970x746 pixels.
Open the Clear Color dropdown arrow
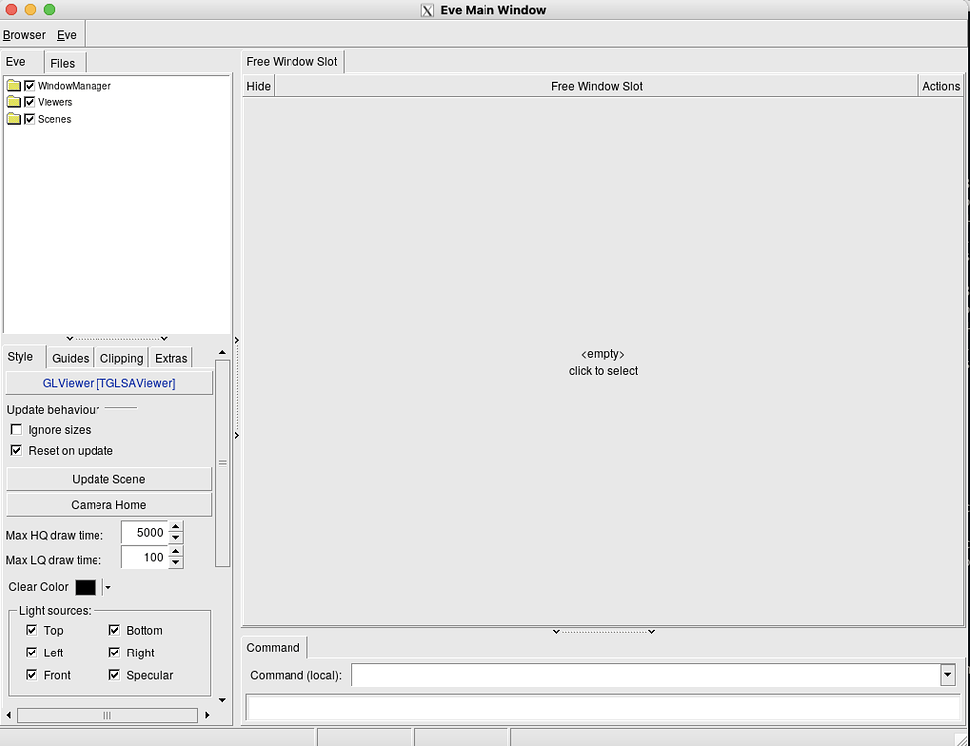tap(107, 587)
